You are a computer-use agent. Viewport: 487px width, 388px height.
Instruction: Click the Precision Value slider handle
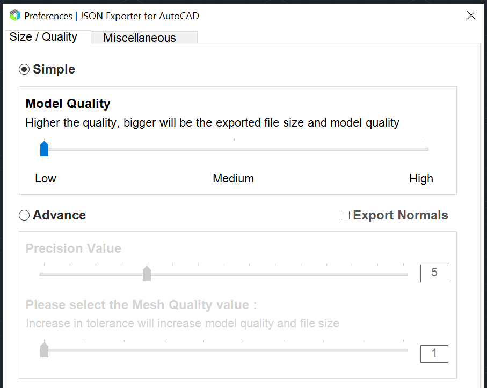point(147,274)
